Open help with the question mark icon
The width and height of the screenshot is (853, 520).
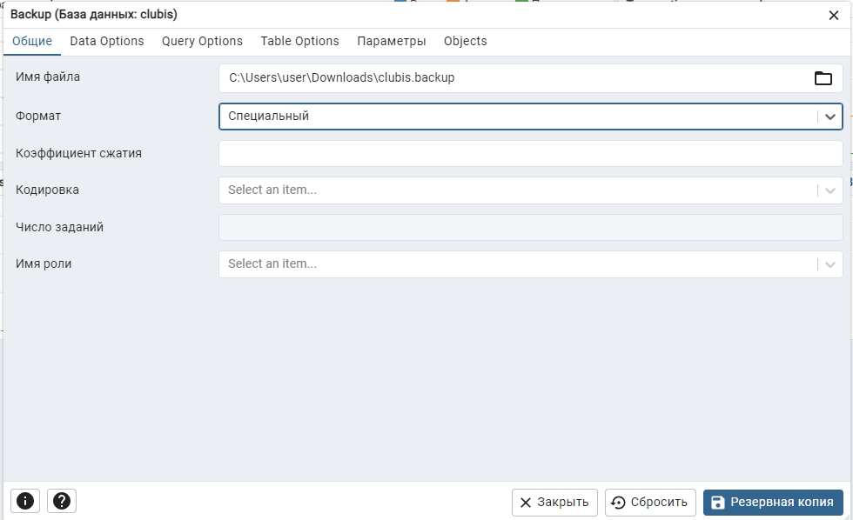point(62,501)
